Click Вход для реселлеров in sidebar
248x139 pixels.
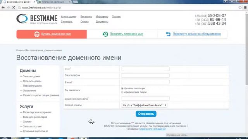point(35,117)
